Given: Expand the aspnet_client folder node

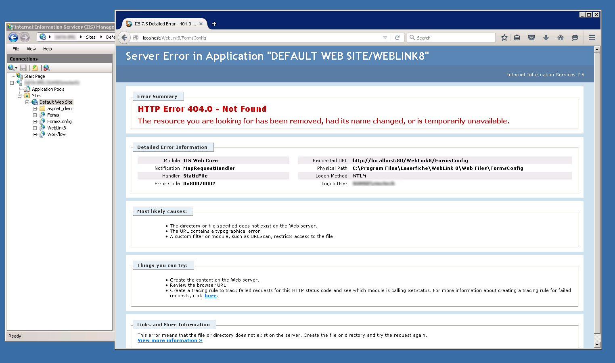Looking at the screenshot, I should (x=35, y=108).
